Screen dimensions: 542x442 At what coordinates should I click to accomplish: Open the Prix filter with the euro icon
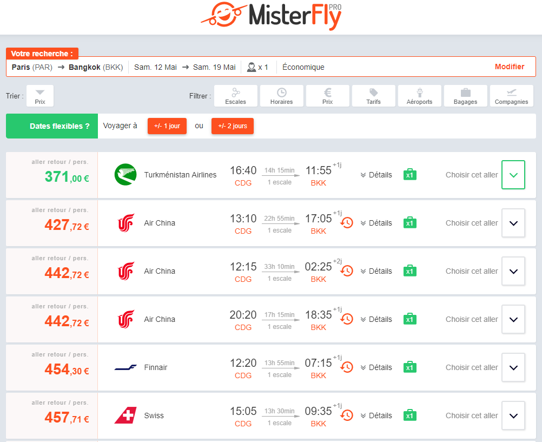[328, 96]
